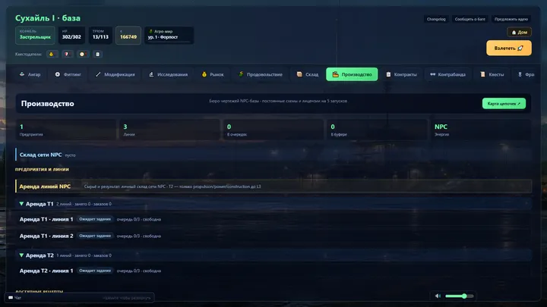Open the Модификация tab

pos(115,74)
